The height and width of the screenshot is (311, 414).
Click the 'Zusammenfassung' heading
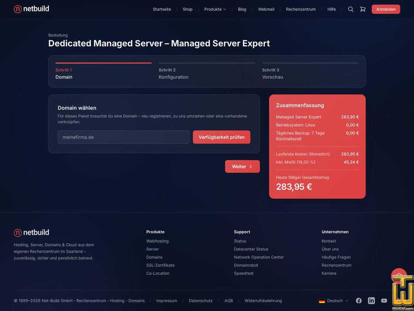tap(300, 105)
